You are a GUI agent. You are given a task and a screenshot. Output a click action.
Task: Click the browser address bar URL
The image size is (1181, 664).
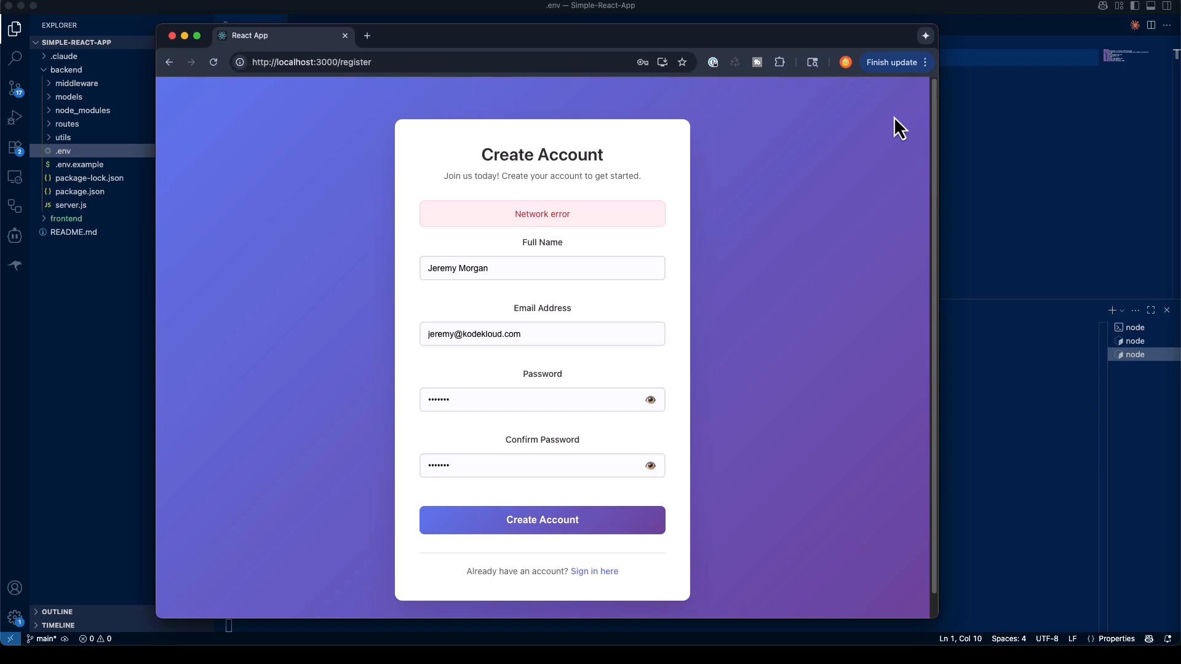point(311,62)
